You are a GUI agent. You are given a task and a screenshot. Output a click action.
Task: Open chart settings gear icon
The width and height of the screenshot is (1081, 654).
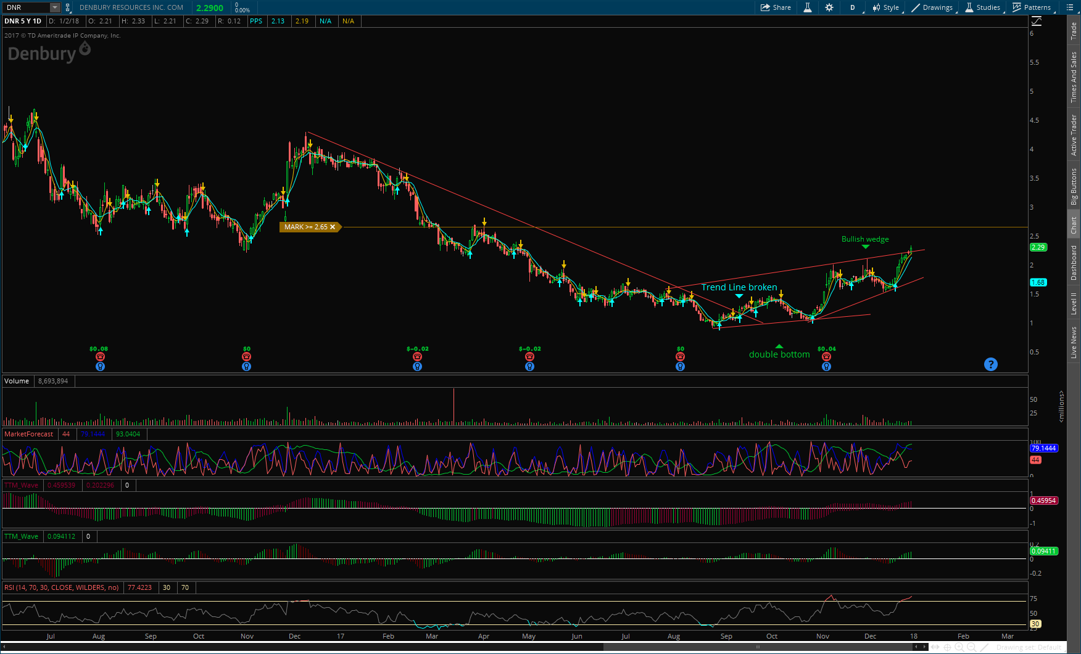pyautogui.click(x=829, y=7)
